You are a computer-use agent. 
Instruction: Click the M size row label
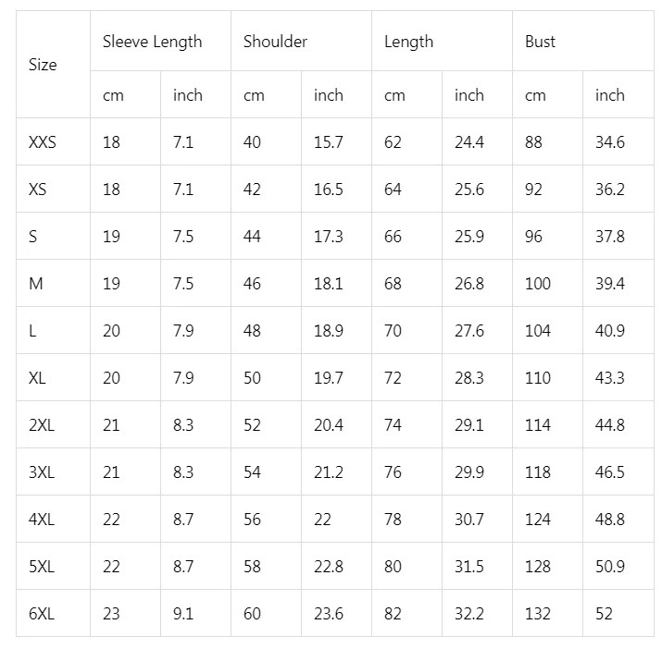click(x=36, y=284)
